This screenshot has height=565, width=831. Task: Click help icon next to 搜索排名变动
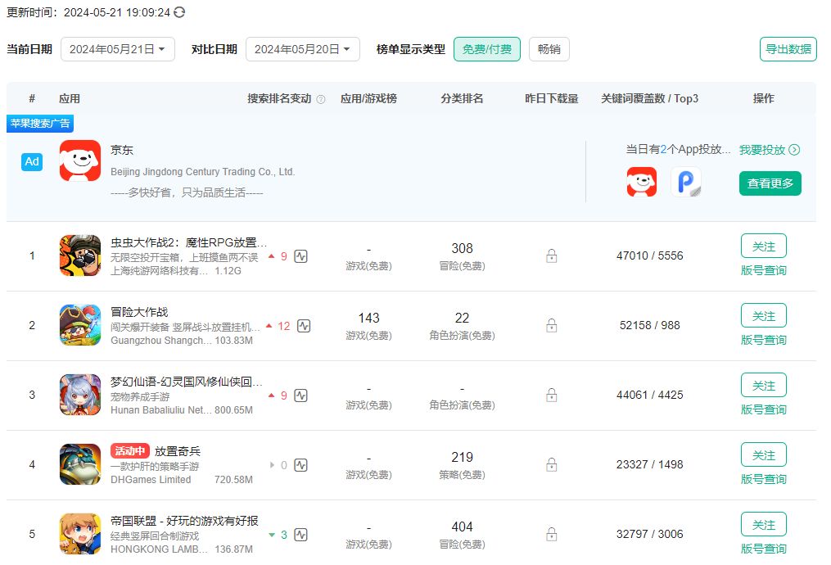(321, 99)
